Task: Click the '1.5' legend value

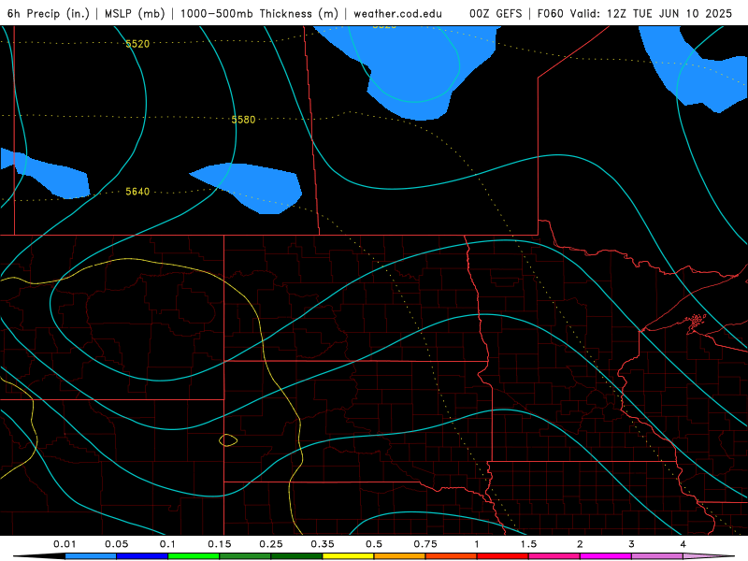Action: pos(528,544)
